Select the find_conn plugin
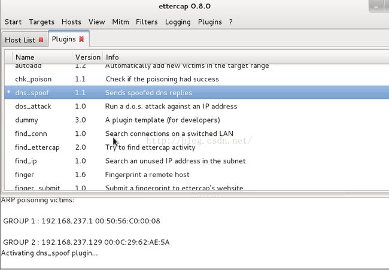The width and height of the screenshot is (389, 270). point(196,134)
